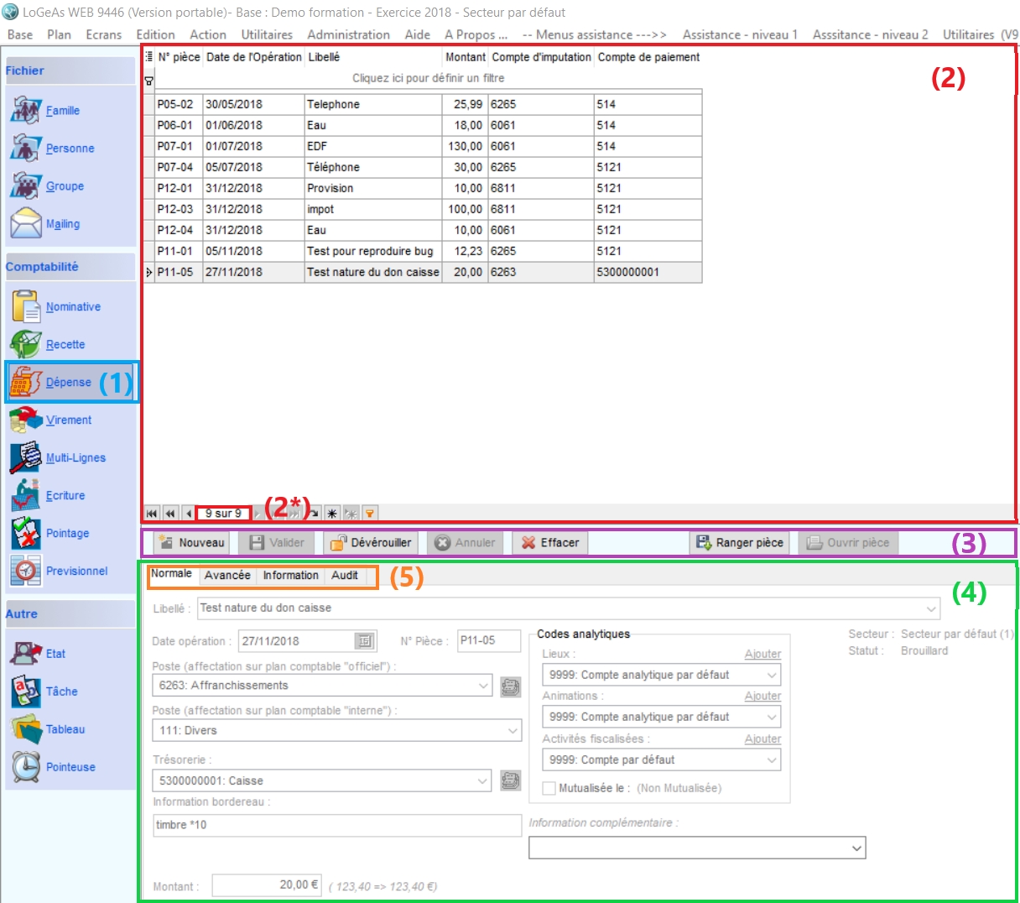
Task: Toggle the Mutualisée le checkbox
Action: (549, 788)
